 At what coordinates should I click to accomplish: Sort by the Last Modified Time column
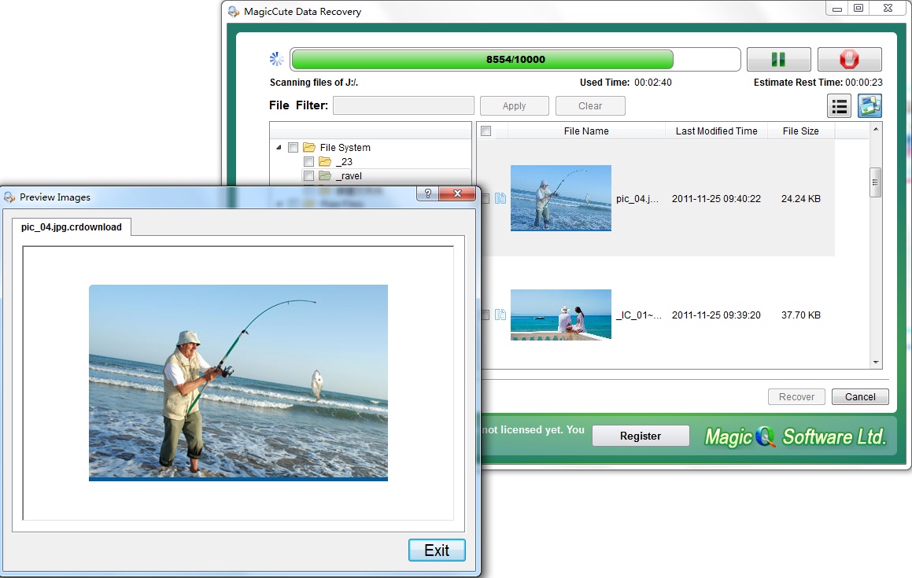point(716,131)
